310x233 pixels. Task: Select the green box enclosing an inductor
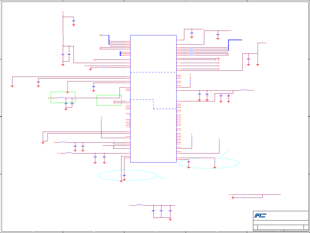point(63,97)
